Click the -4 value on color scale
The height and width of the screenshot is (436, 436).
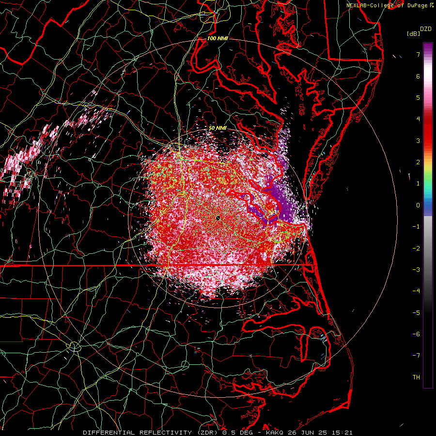click(416, 291)
